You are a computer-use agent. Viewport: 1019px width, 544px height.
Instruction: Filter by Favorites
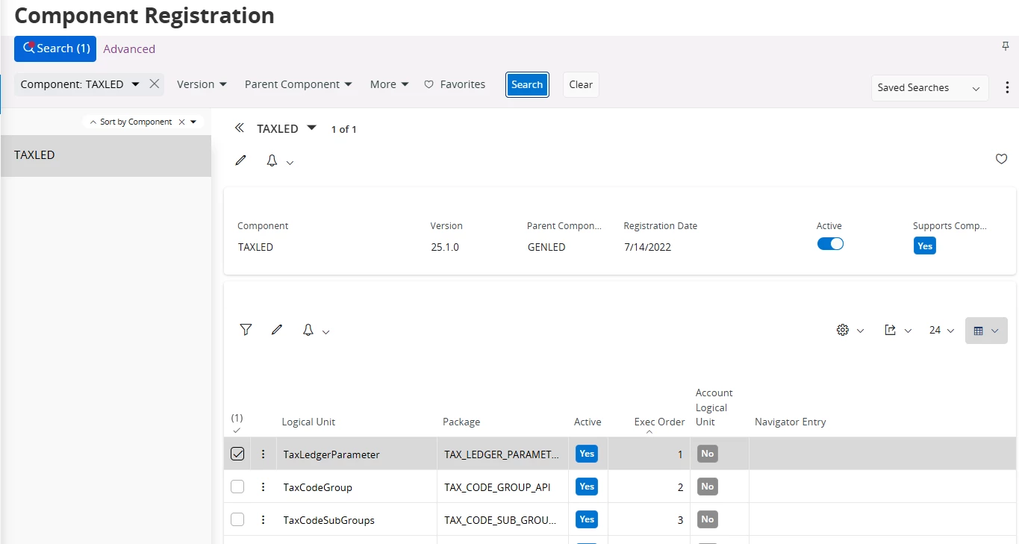pyautogui.click(x=455, y=84)
